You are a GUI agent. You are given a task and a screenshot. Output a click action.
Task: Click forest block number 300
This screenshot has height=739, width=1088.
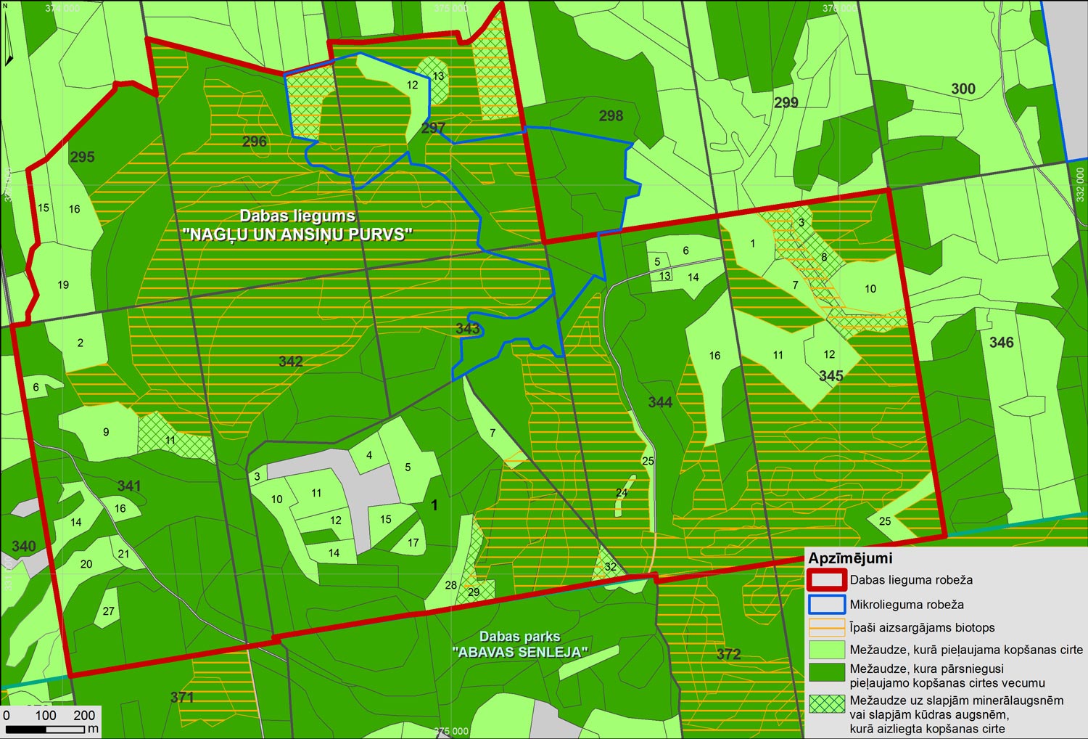(963, 89)
